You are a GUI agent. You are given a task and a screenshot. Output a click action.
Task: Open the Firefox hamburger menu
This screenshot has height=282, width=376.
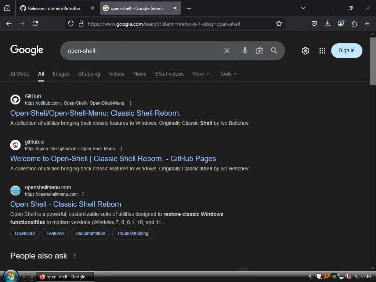[367, 23]
